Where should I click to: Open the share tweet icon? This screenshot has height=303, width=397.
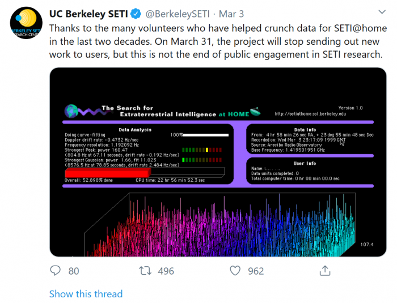[324, 271]
